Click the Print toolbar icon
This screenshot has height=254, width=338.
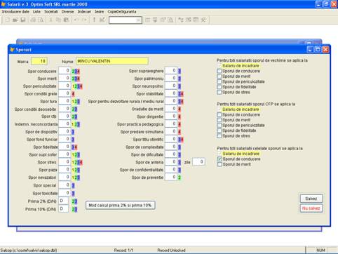33,20
